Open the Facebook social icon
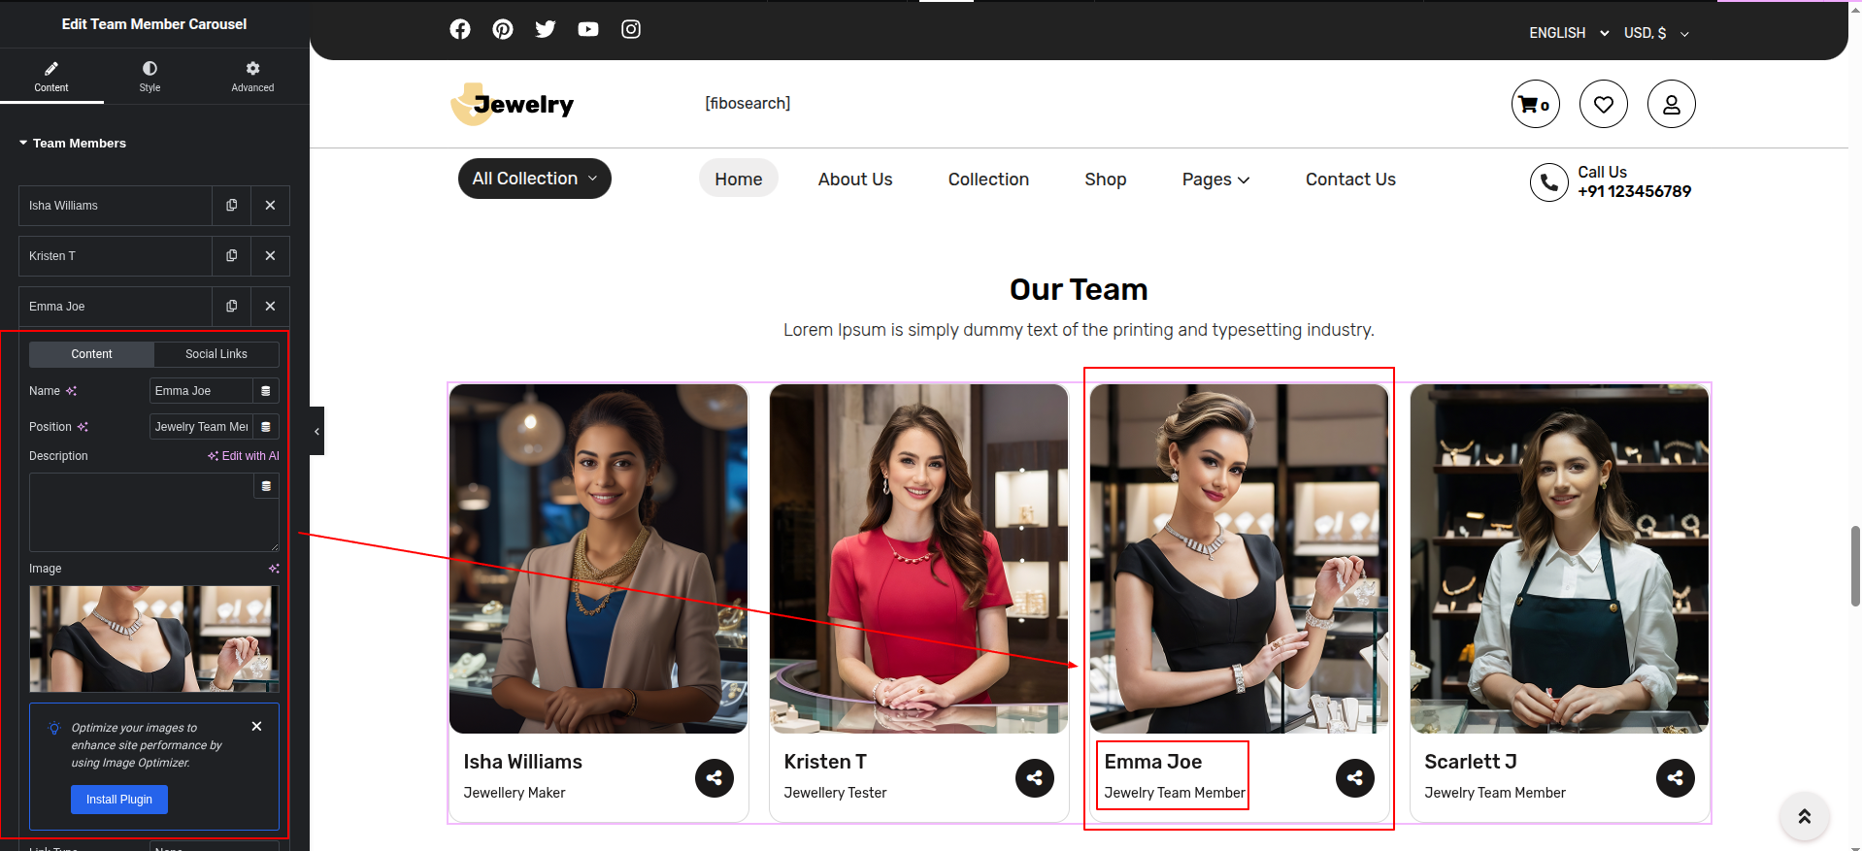The height and width of the screenshot is (851, 1862). (460, 29)
